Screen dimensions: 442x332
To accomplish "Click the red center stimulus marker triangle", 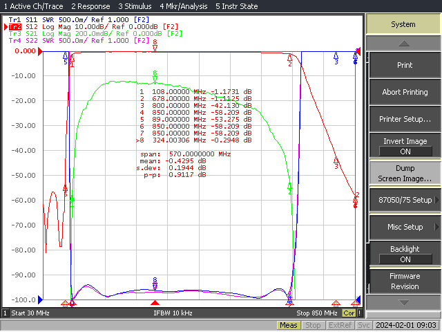I will pos(155,303).
